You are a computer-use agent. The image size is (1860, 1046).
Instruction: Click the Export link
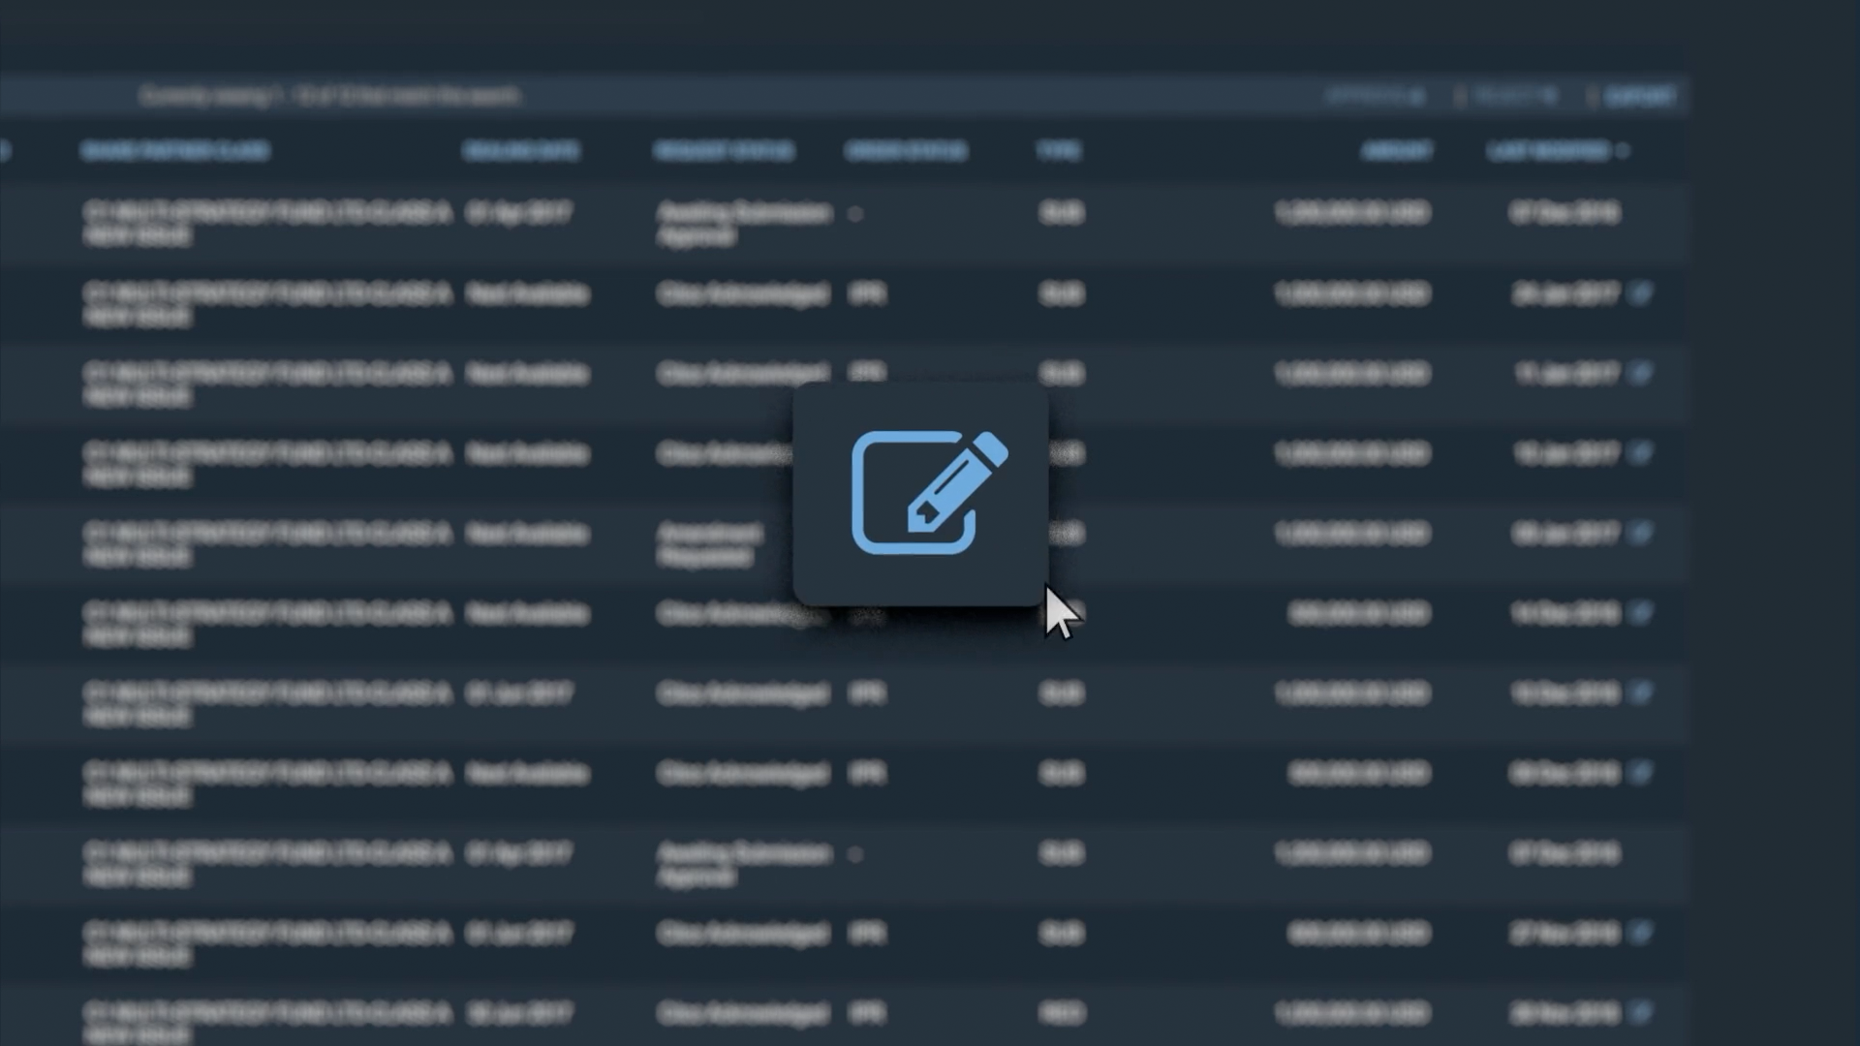point(1639,96)
